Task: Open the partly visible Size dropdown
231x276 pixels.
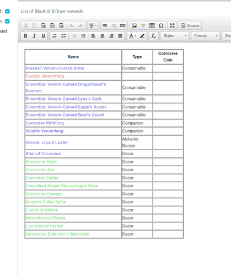Action: point(227,36)
